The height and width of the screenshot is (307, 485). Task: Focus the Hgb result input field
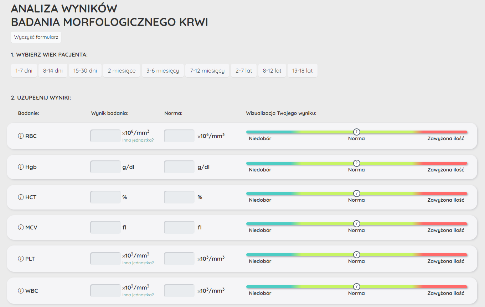click(x=105, y=167)
